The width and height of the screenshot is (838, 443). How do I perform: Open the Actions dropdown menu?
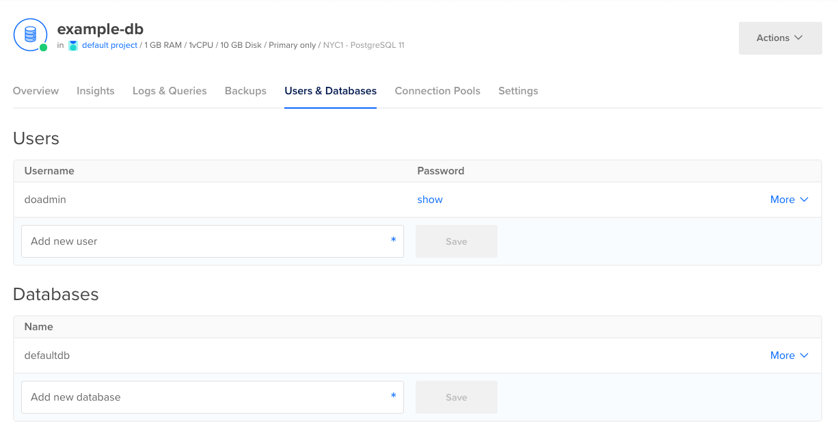[x=779, y=38]
